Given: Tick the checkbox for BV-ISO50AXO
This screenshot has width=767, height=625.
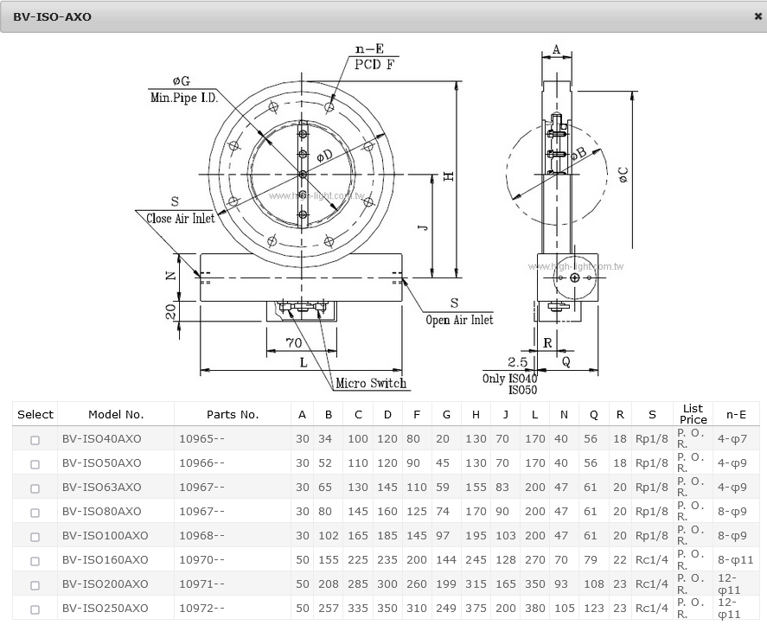Looking at the screenshot, I should click(35, 464).
